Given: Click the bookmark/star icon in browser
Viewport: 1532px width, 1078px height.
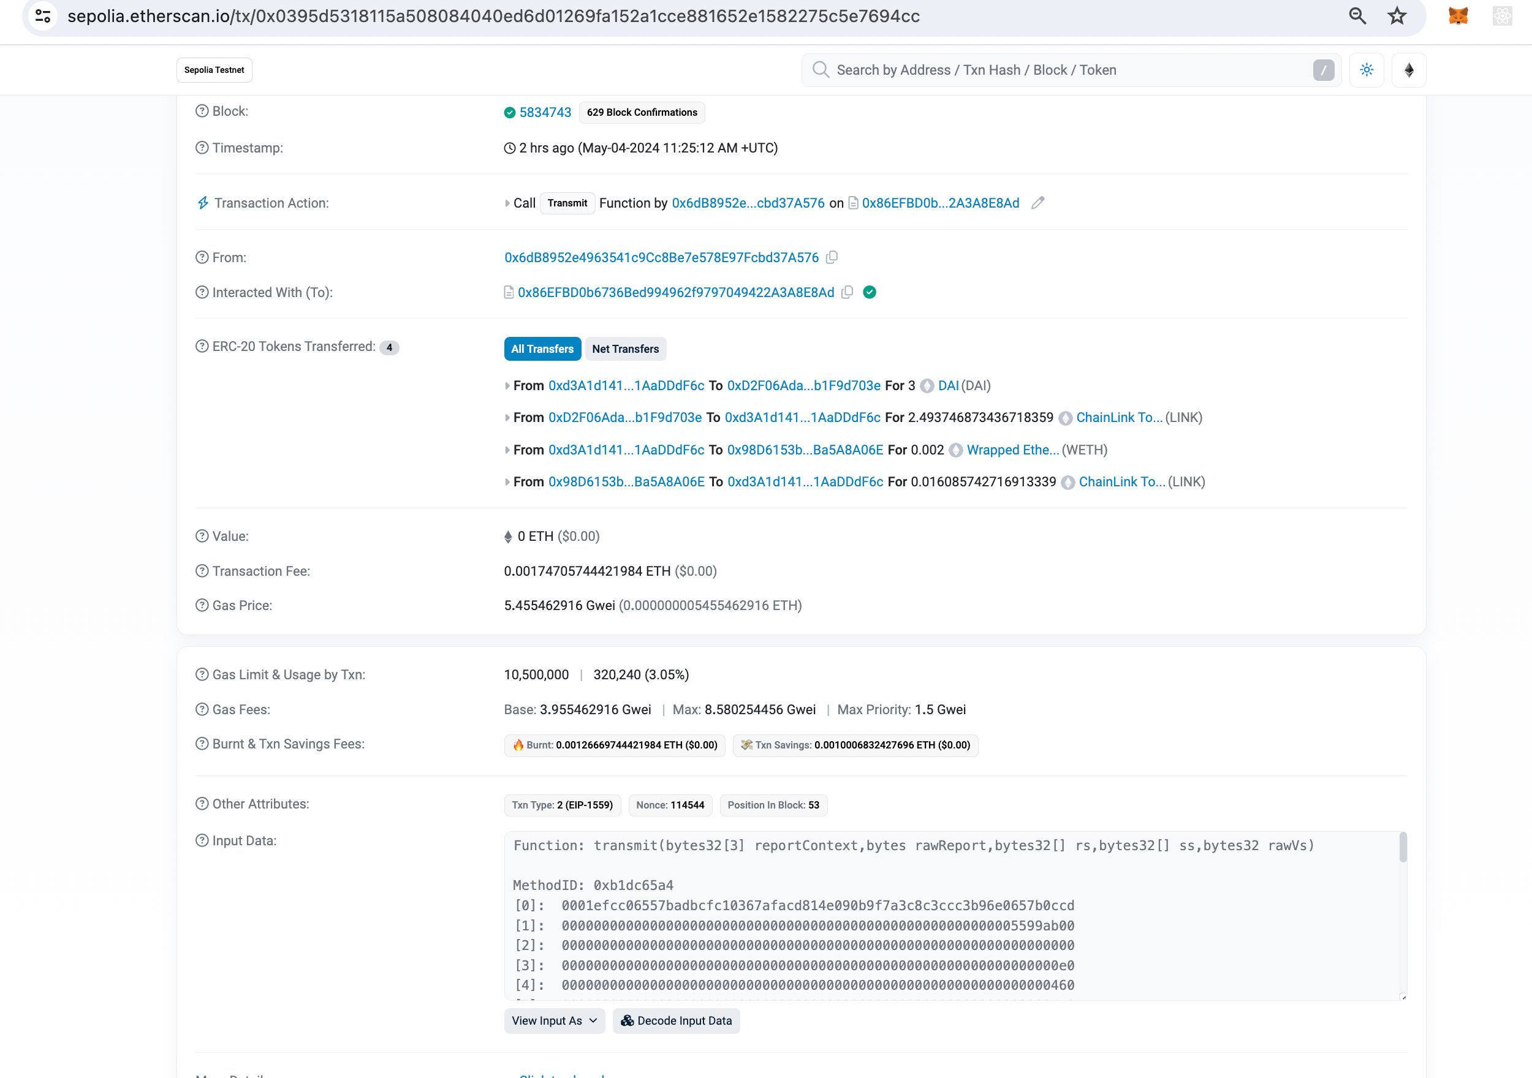Looking at the screenshot, I should pos(1397,17).
